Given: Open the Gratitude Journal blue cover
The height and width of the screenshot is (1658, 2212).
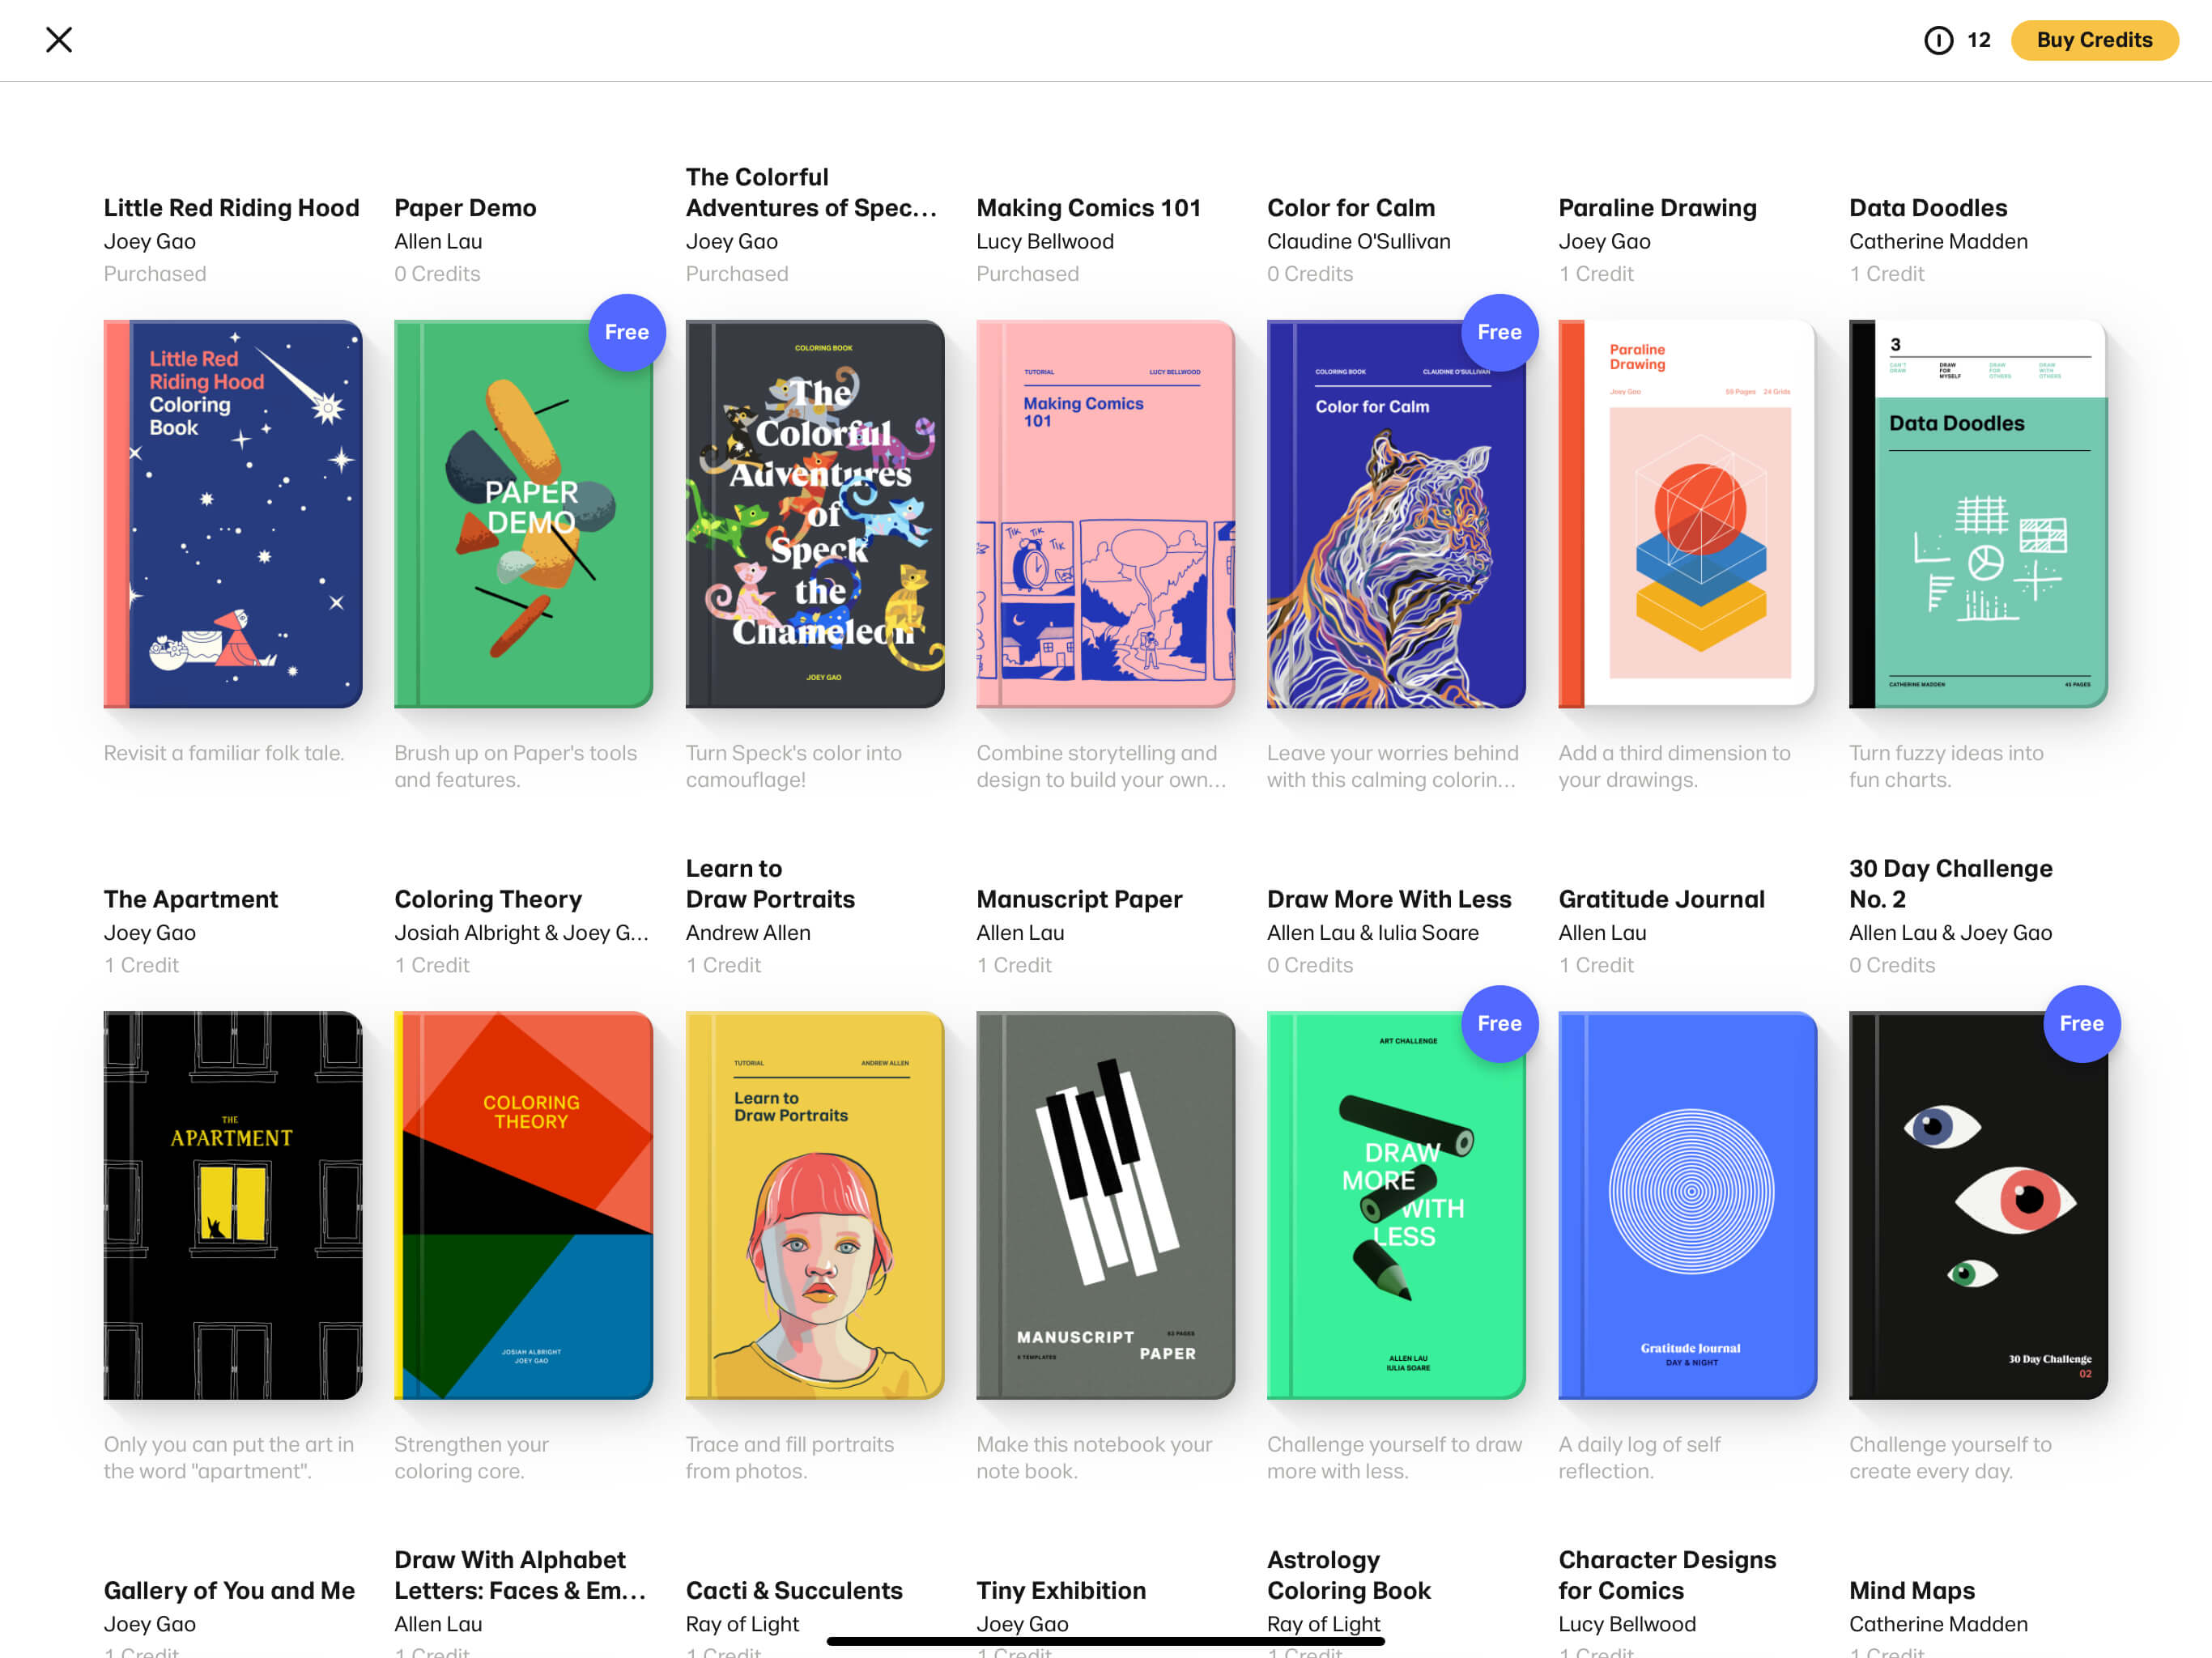Looking at the screenshot, I should [x=1686, y=1205].
